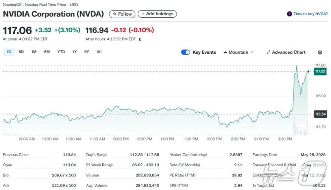Click the 113.54 previous close label on chart
This screenshot has width=331, height=190.
click(320, 114)
